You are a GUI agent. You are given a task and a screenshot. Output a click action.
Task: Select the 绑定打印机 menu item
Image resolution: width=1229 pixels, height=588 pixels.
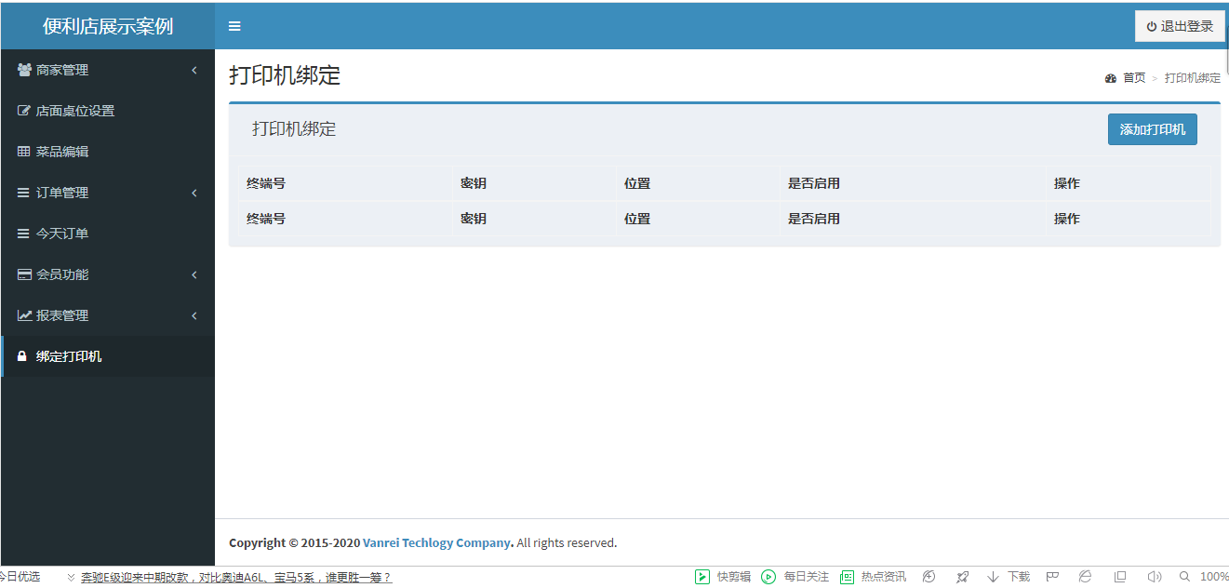pyautogui.click(x=108, y=356)
